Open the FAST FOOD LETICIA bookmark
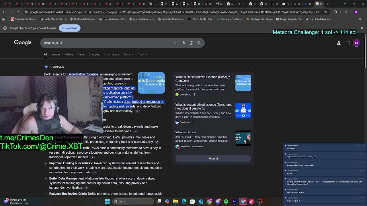The image size is (367, 206). [x=200, y=19]
